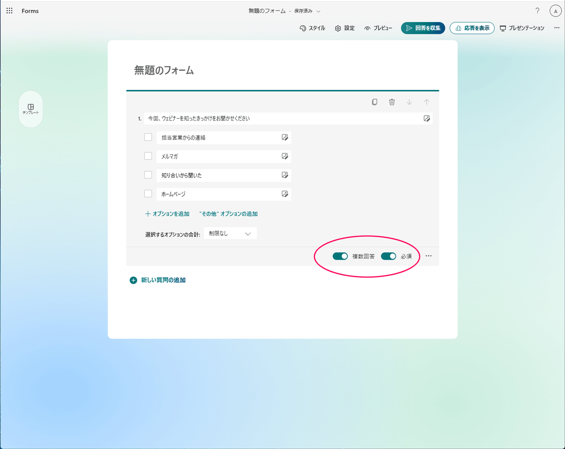This screenshot has height=449, width=565.
Task: Duplicate the question using the copy icon
Action: (374, 102)
